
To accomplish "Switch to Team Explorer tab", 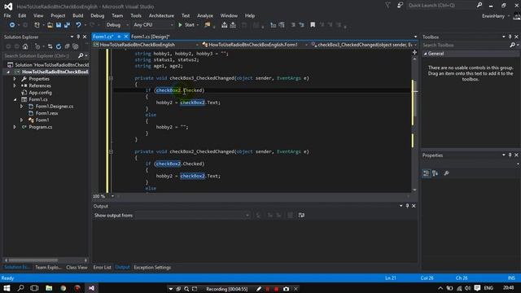I will (x=49, y=268).
